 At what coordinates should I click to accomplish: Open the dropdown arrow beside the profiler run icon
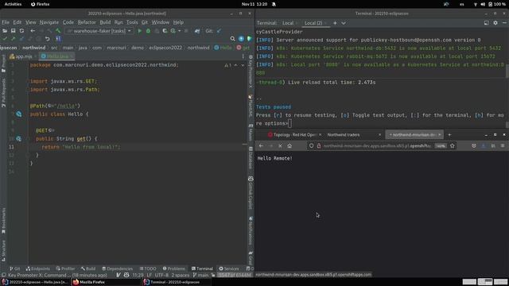179,31
